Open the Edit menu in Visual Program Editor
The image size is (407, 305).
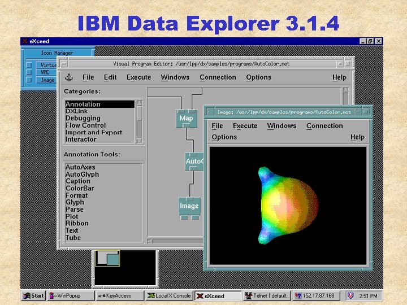coord(110,77)
